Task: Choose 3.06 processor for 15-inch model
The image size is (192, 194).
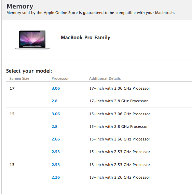Action: 56,114
